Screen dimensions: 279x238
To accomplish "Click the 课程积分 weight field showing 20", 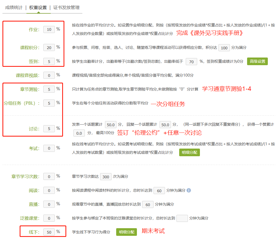I will (49, 48).
